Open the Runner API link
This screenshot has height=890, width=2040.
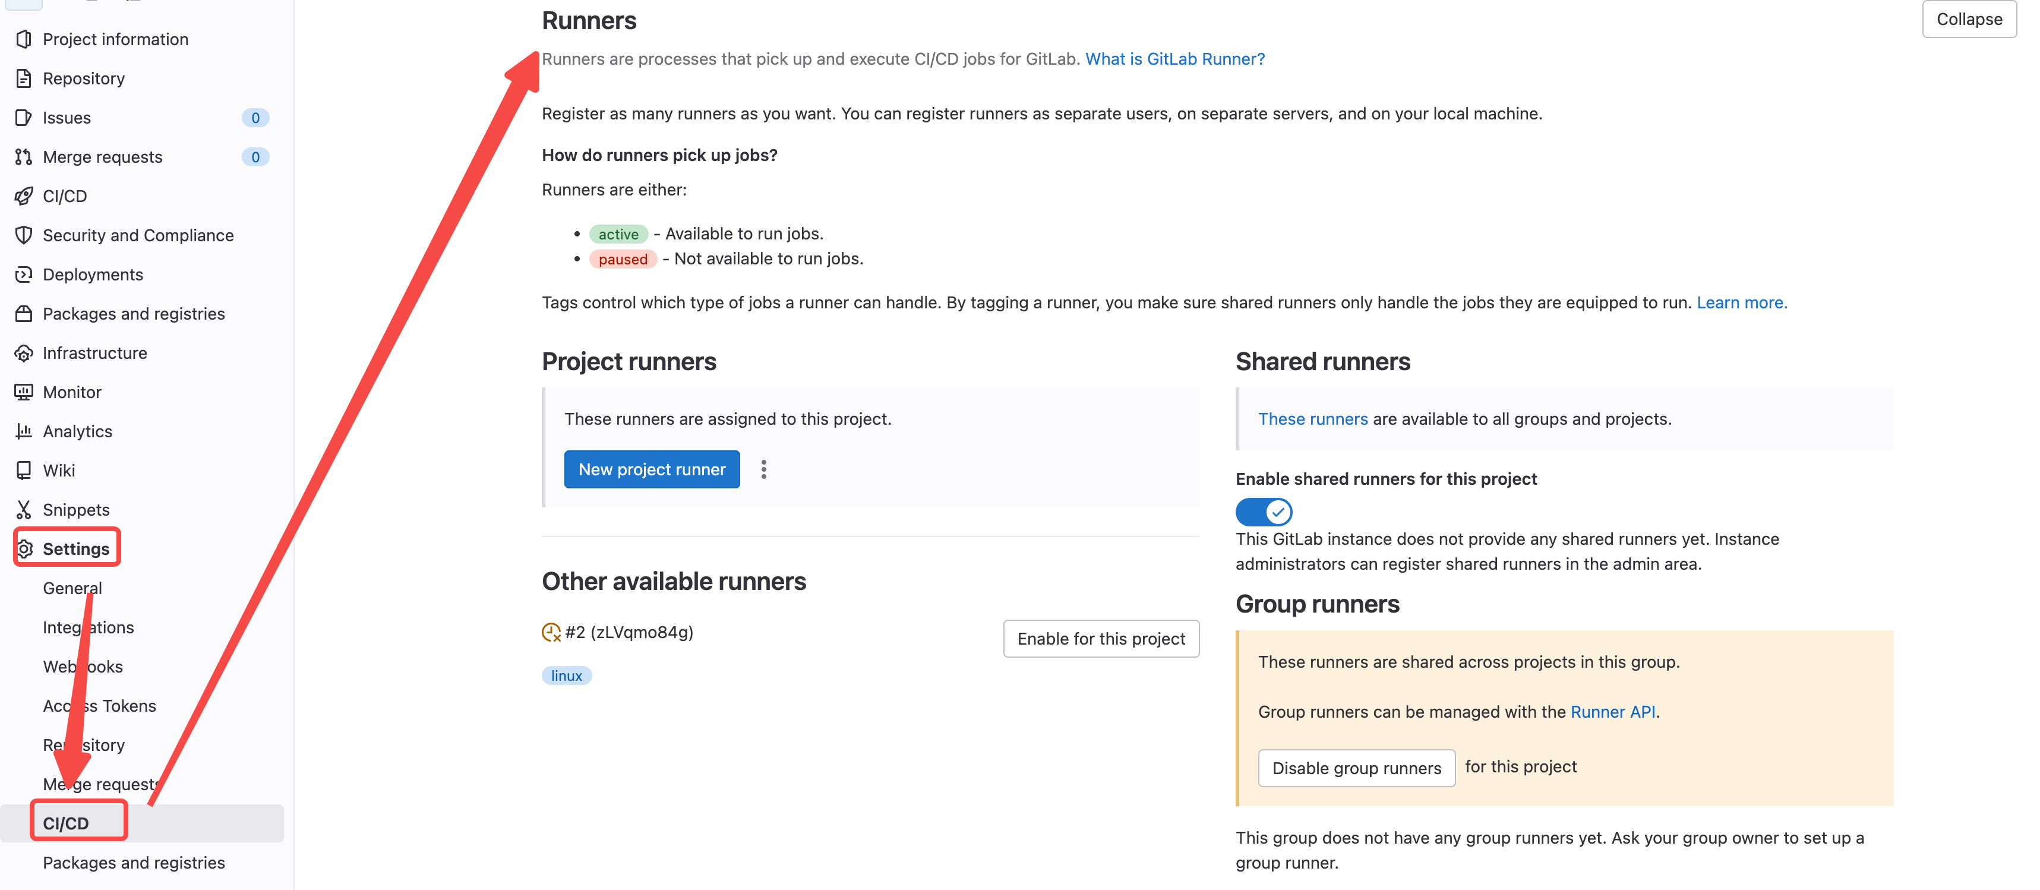(1612, 711)
